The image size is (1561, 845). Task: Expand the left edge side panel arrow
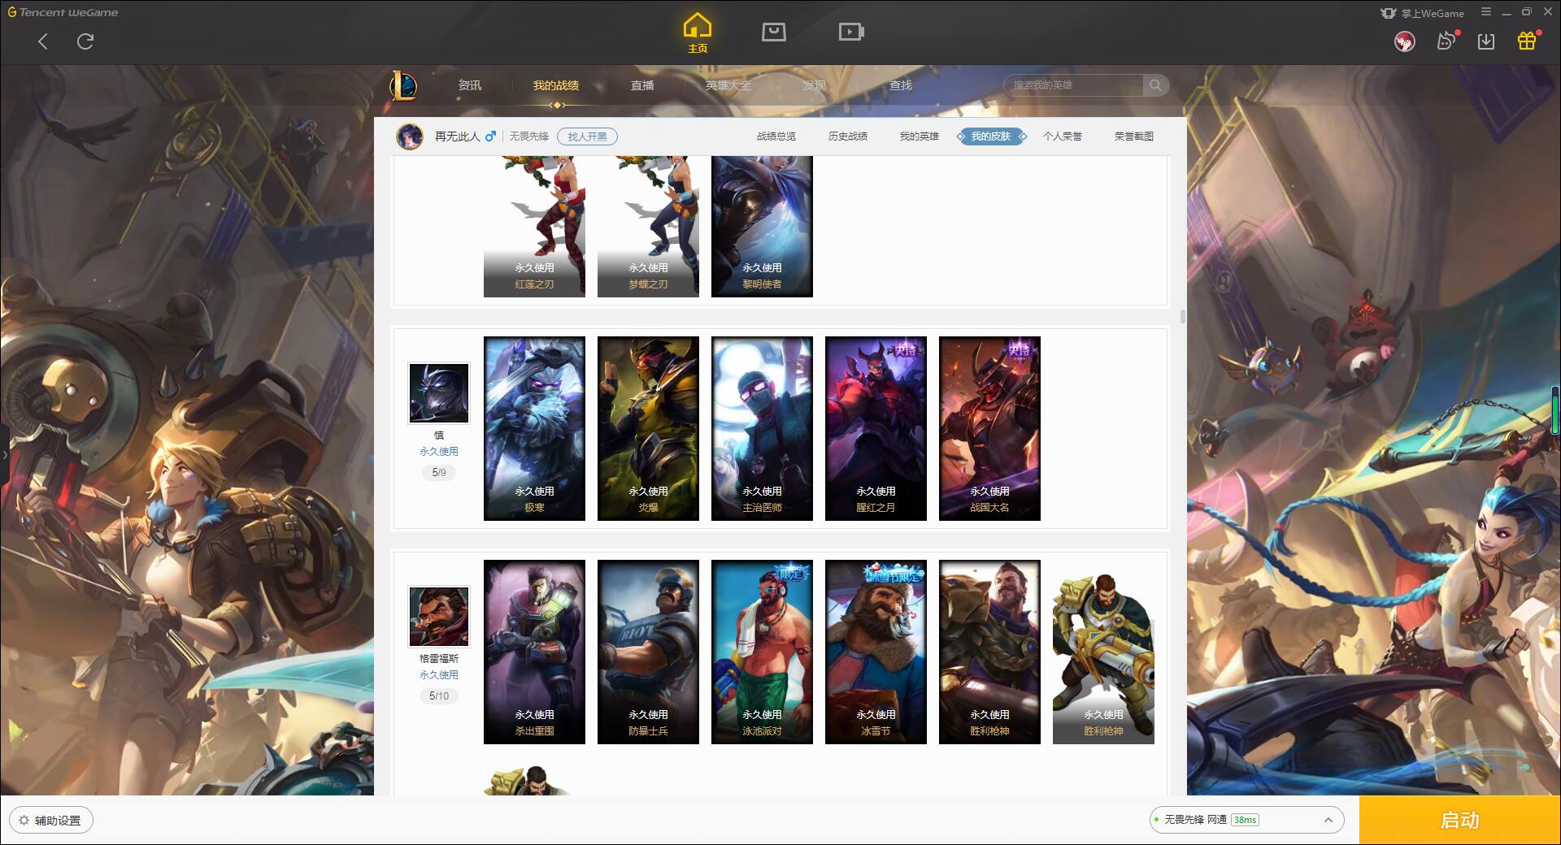(x=4, y=455)
